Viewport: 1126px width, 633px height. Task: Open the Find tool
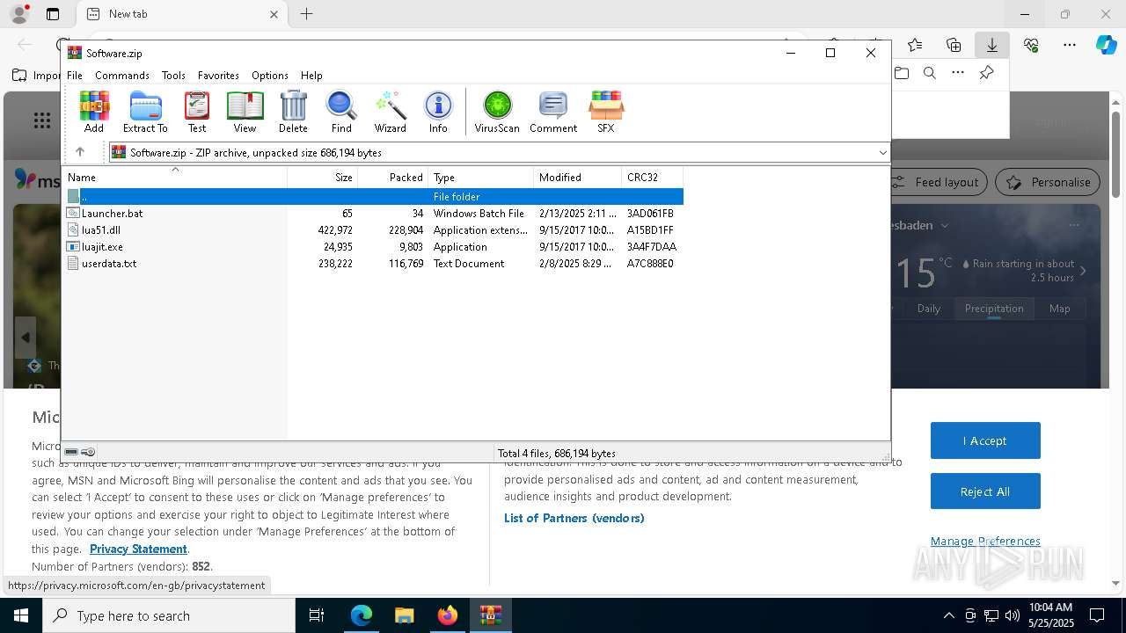point(341,112)
